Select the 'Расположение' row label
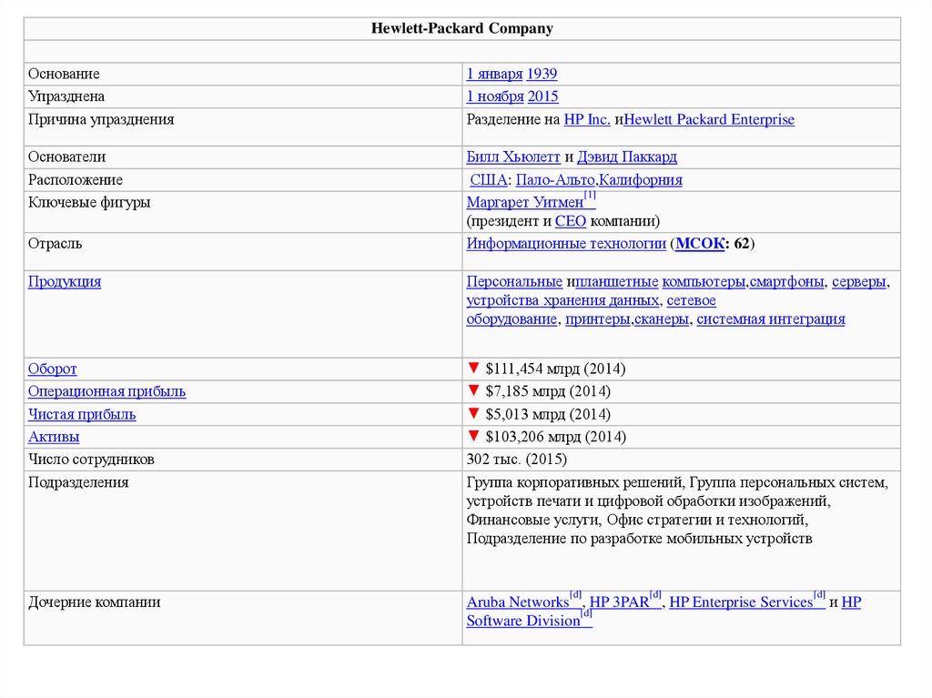The image size is (932, 698). 76,179
